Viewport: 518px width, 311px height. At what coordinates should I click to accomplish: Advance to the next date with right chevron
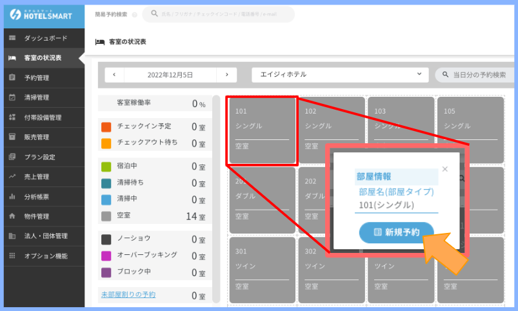226,75
